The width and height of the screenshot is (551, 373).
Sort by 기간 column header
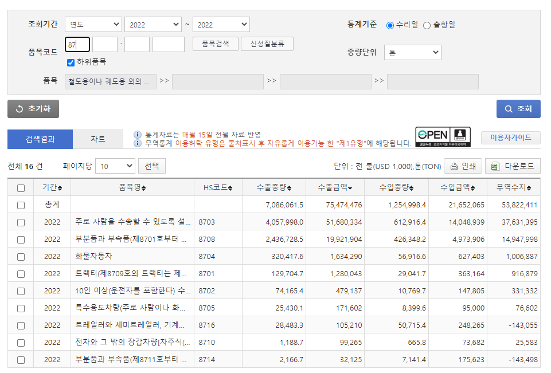52,187
